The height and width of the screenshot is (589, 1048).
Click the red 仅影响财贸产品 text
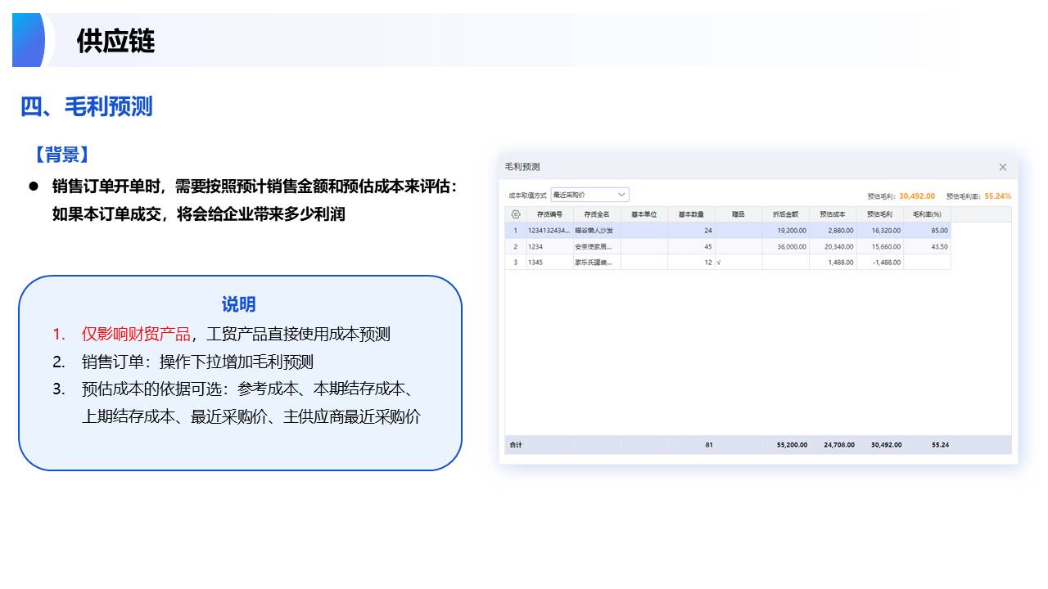click(x=136, y=334)
